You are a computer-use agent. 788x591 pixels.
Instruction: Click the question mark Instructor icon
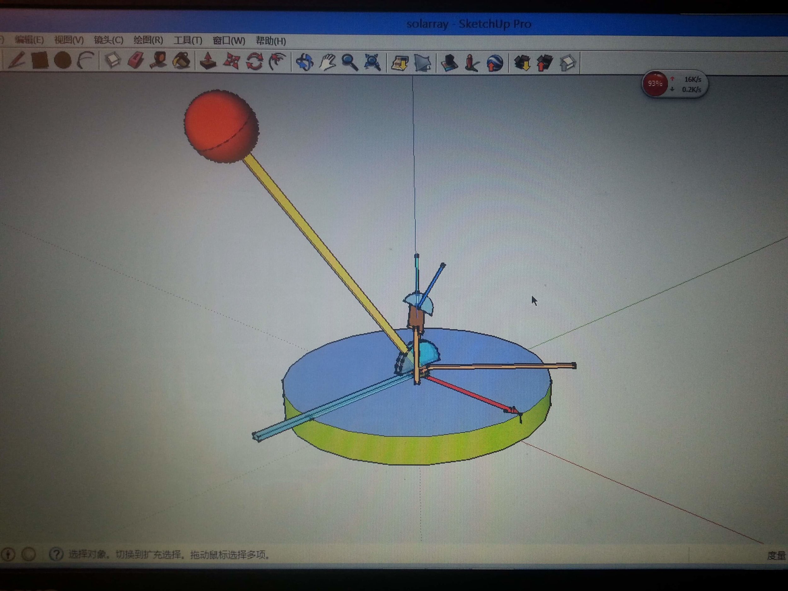(x=56, y=554)
